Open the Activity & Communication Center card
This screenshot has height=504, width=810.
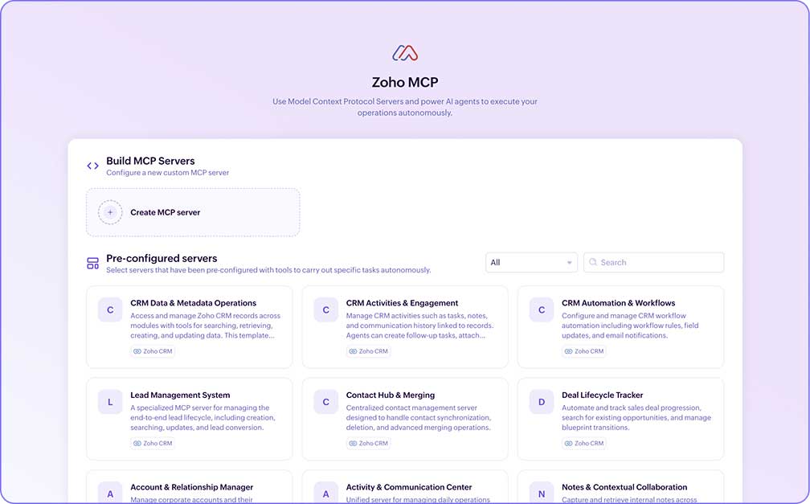405,489
